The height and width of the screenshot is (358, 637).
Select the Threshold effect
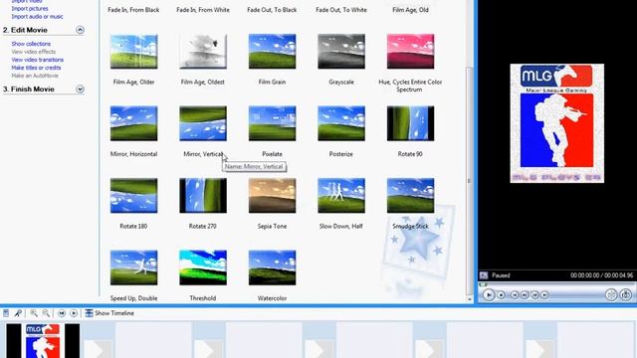click(x=203, y=268)
